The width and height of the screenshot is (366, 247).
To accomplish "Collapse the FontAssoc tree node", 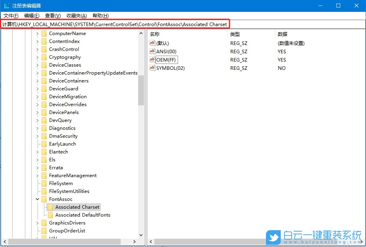I will [x=37, y=199].
